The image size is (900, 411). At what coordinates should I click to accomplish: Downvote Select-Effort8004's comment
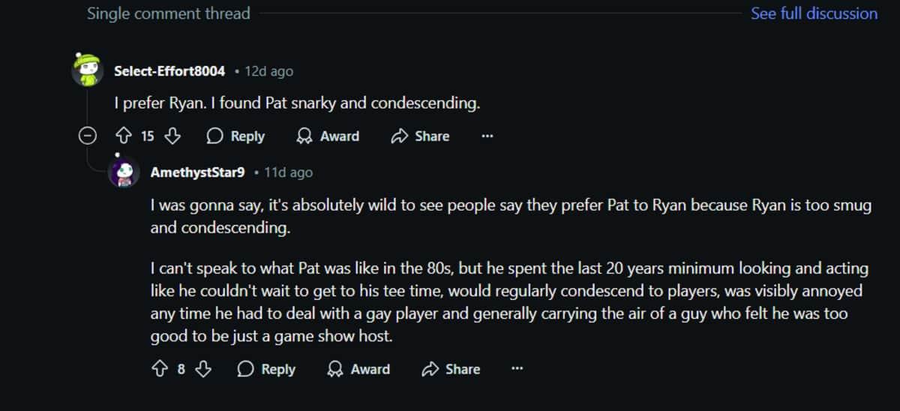[172, 136]
